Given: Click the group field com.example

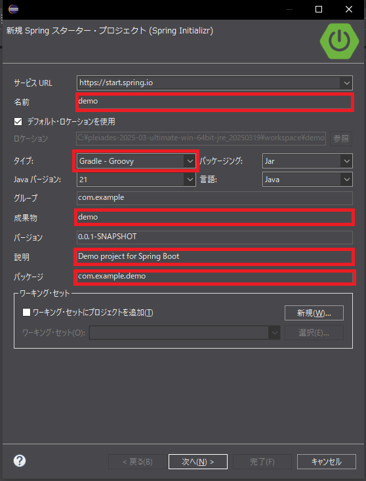Looking at the screenshot, I should [x=214, y=198].
